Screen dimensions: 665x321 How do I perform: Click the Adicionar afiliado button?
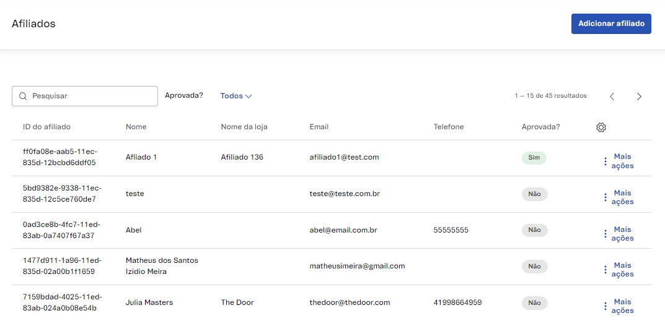(x=611, y=24)
